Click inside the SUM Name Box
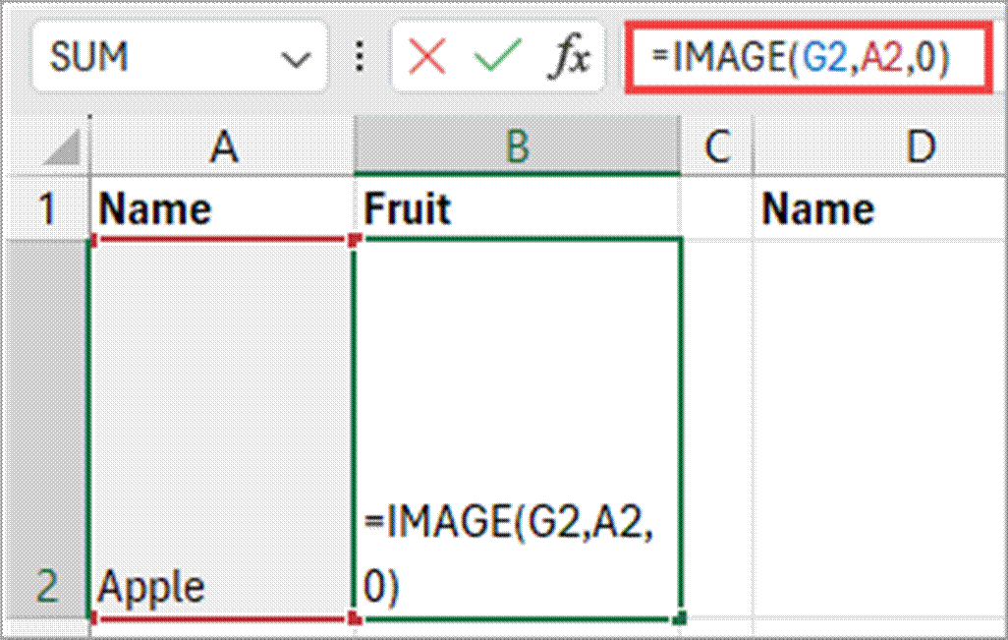The image size is (1008, 640). click(x=147, y=59)
